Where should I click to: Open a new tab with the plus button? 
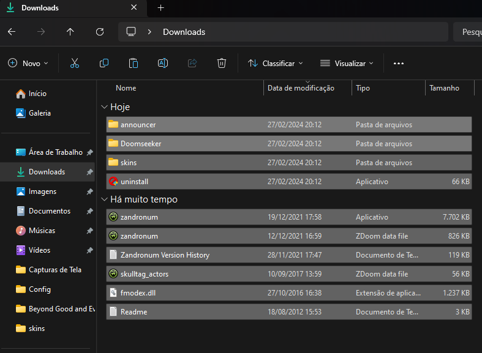pos(161,8)
